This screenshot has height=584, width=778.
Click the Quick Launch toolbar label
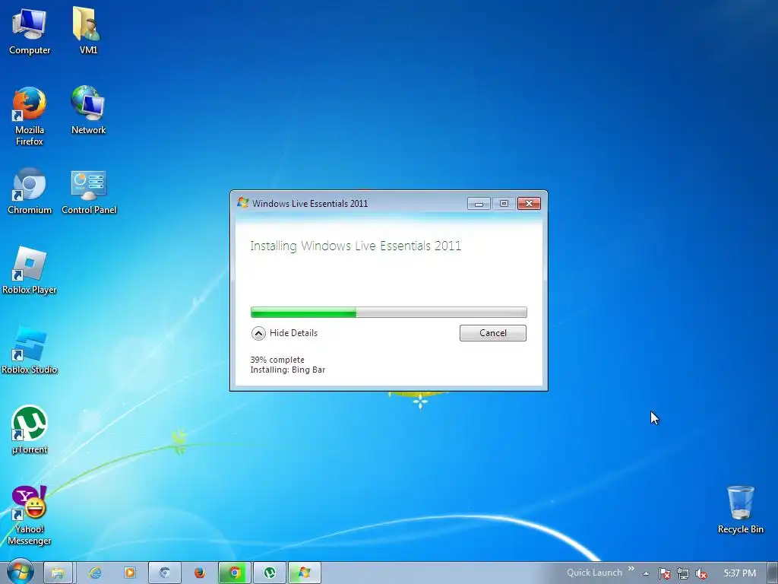click(x=594, y=573)
